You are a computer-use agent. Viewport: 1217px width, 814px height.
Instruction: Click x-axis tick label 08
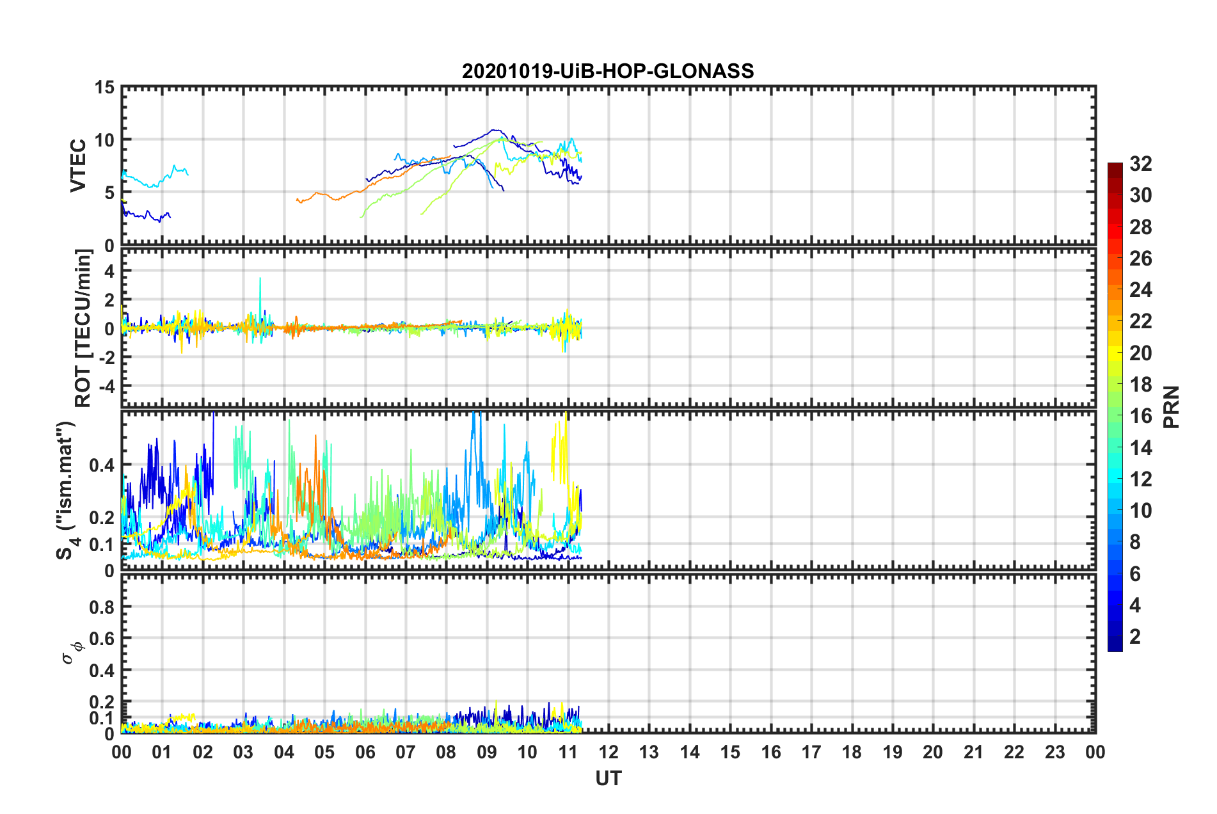[x=446, y=752]
